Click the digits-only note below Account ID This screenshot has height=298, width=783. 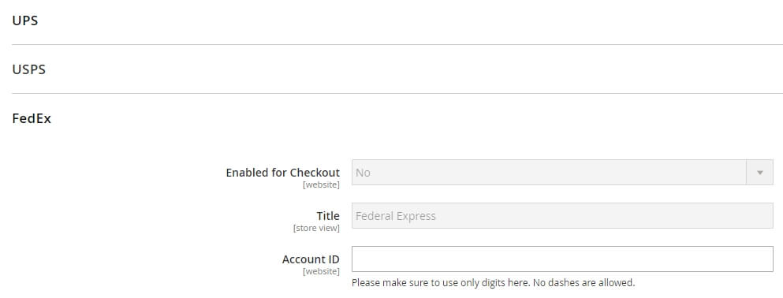pos(494,283)
